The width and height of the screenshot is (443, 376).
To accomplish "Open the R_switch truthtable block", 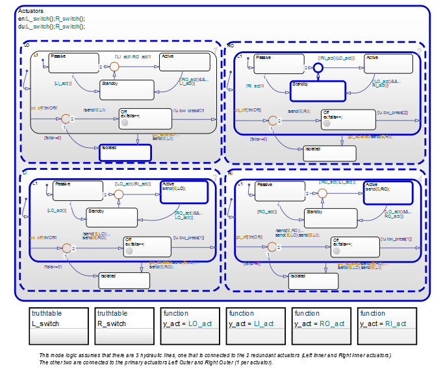I will click(x=124, y=326).
